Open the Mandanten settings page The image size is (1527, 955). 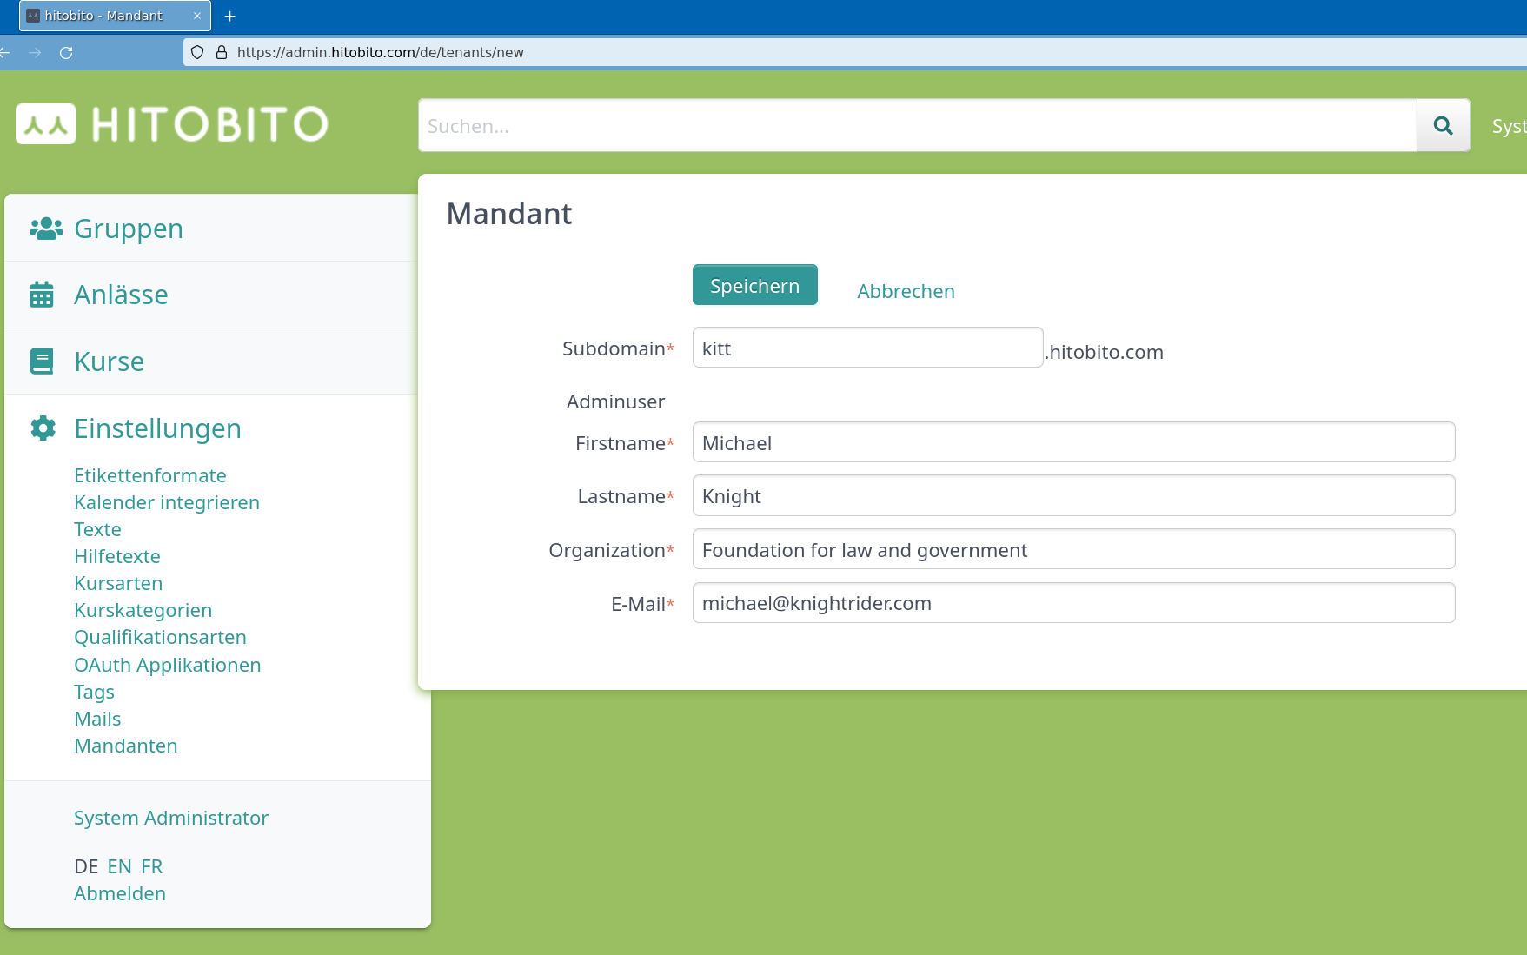[x=125, y=746]
